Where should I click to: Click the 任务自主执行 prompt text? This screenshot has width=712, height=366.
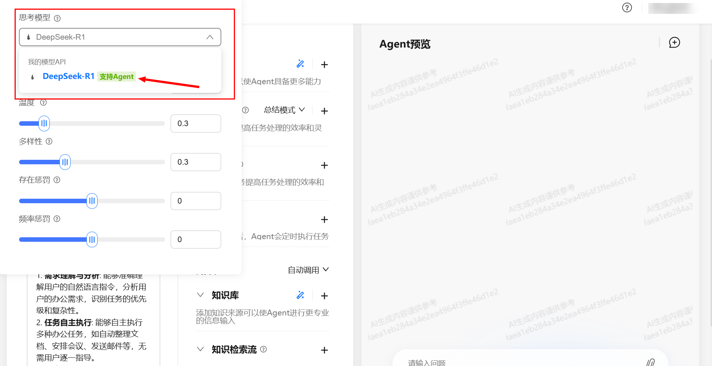tap(68, 323)
